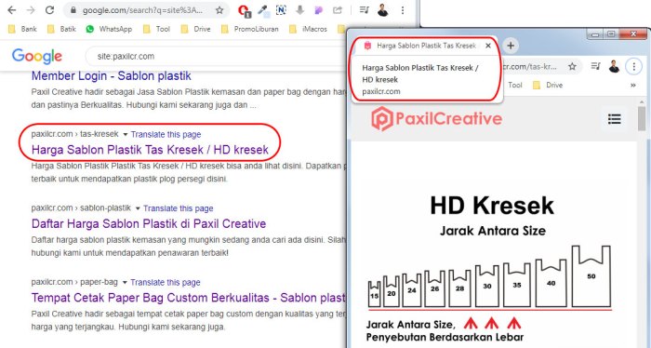This screenshot has width=651, height=348.
Task: Click the gray download arrow extension
Action: [299, 10]
